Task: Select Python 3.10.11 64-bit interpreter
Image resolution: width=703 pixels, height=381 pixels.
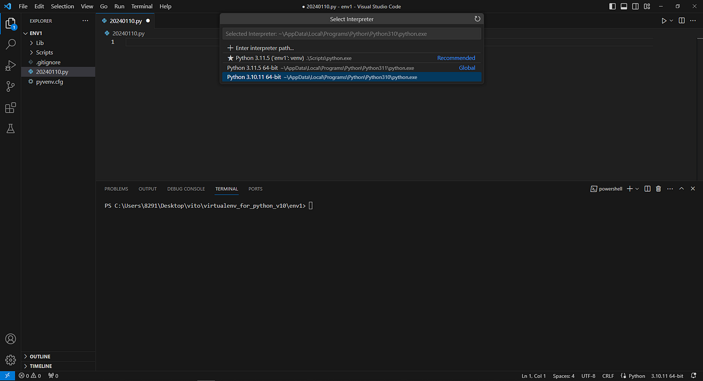Action: click(x=351, y=77)
